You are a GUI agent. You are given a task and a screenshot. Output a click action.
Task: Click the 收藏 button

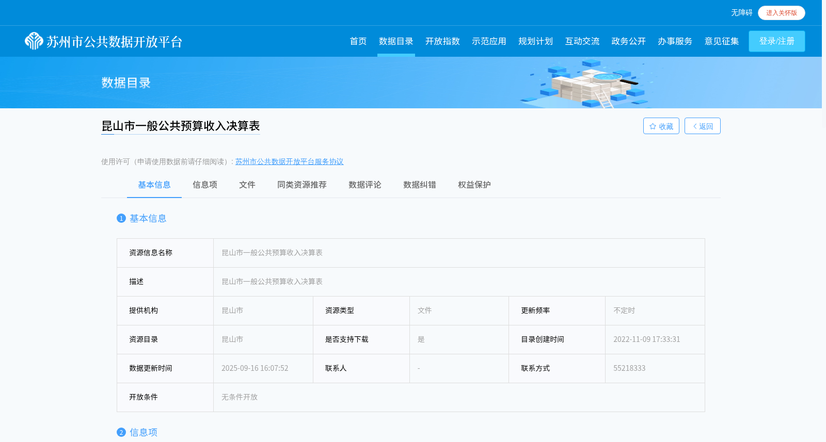coord(661,126)
